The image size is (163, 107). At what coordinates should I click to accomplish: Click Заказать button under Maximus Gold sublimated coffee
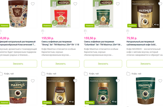145,64
